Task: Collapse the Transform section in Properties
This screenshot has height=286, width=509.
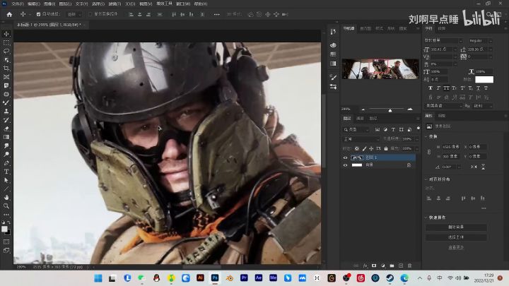Action: (x=426, y=136)
